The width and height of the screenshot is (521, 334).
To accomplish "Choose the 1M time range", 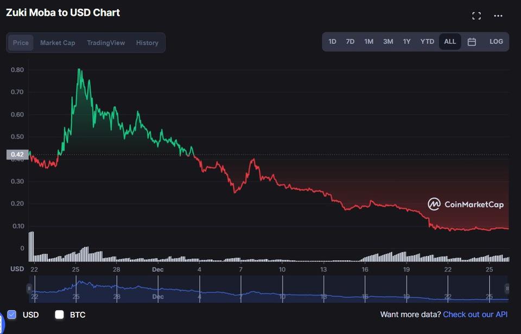I will click(368, 42).
